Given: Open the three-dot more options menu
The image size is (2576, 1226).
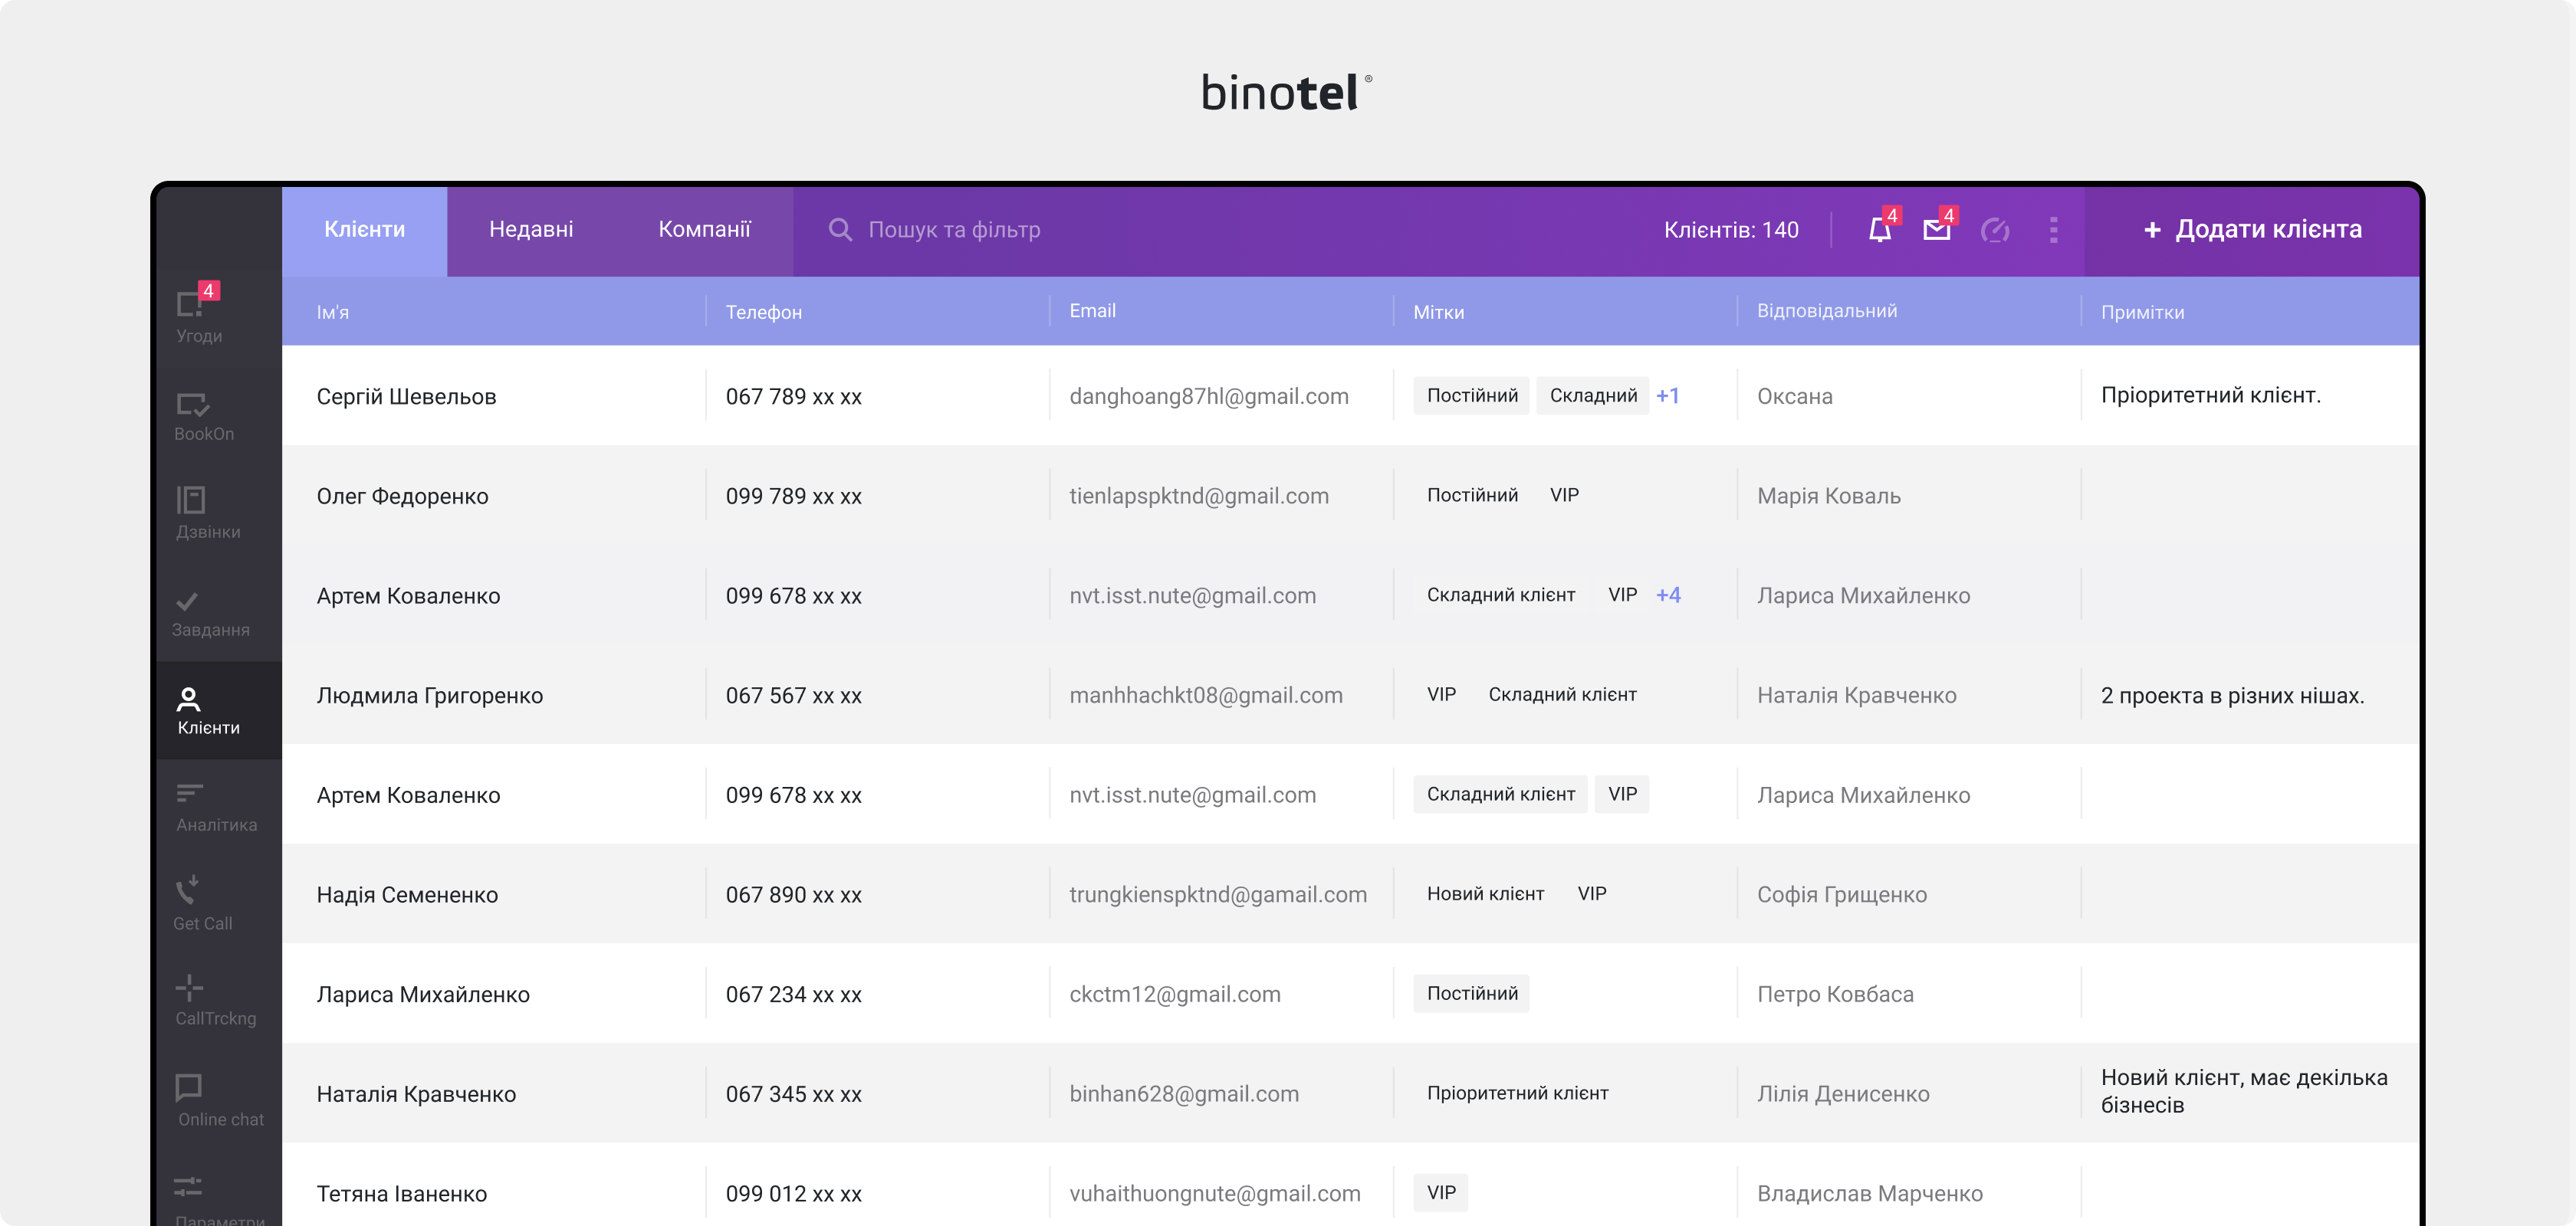Looking at the screenshot, I should [x=2053, y=230].
